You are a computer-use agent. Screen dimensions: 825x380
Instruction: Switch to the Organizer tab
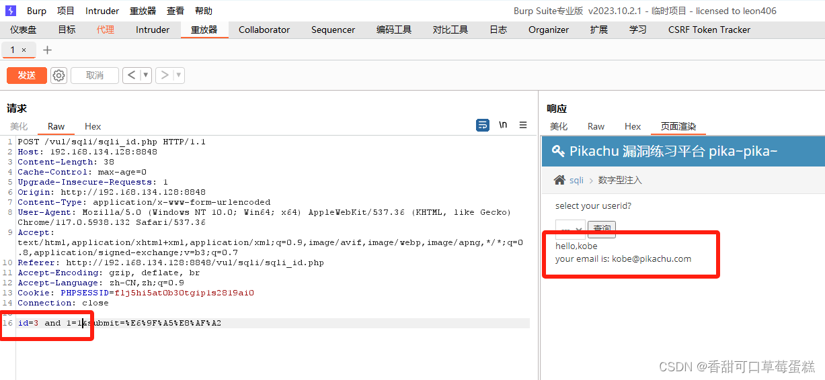click(x=549, y=30)
